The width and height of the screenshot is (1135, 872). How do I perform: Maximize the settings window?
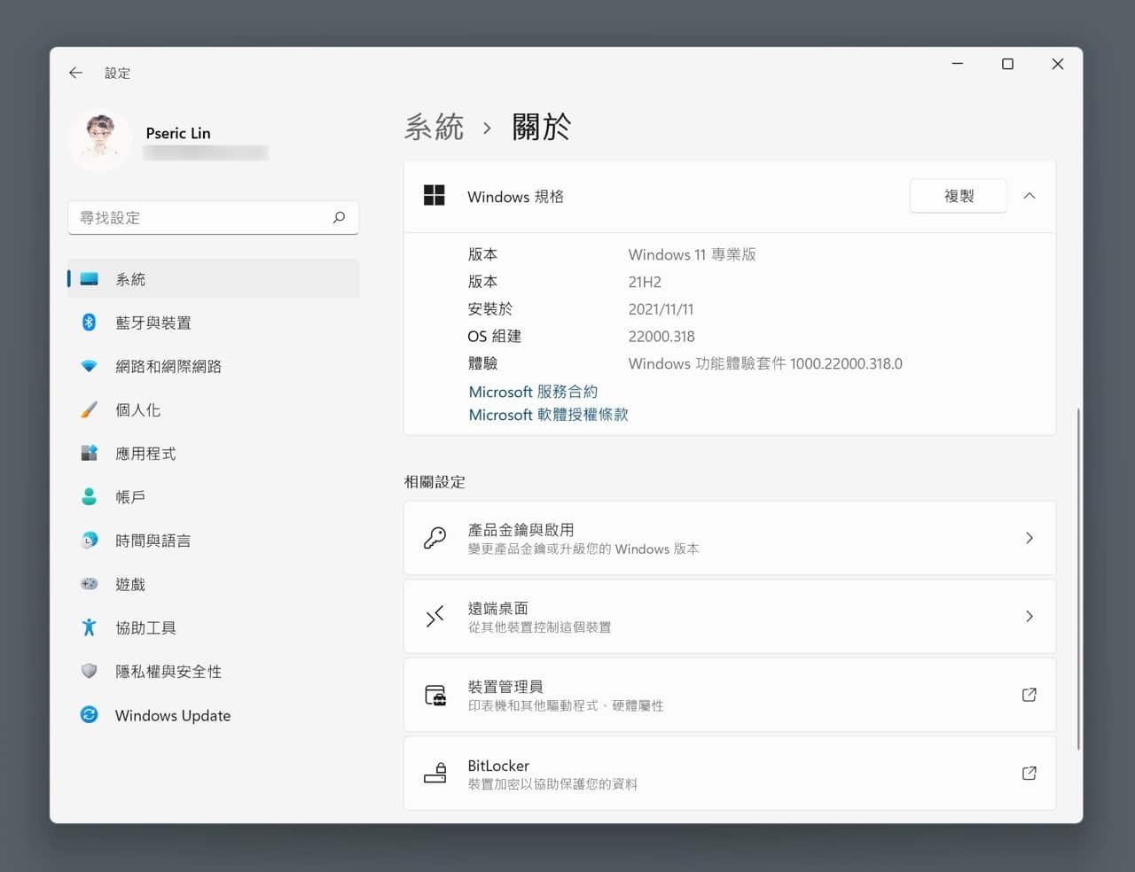1007,64
